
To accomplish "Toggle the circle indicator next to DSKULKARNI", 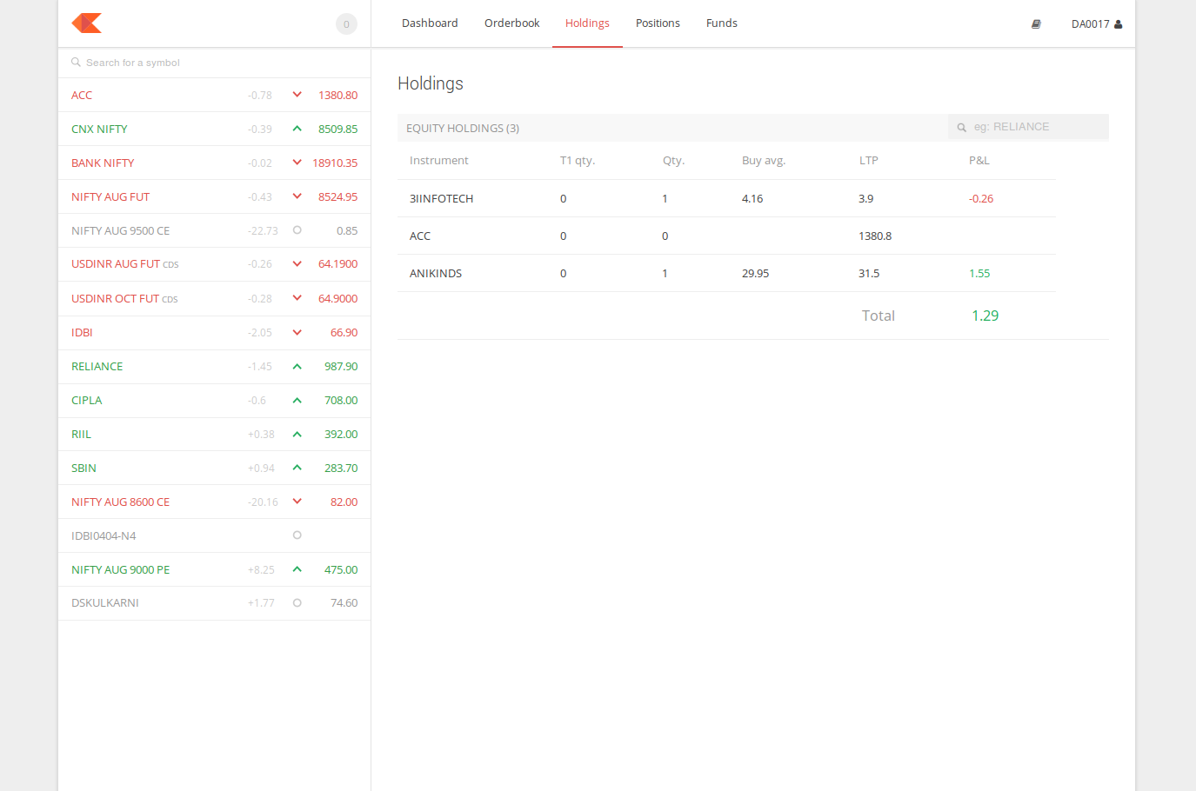I will pyautogui.click(x=297, y=602).
